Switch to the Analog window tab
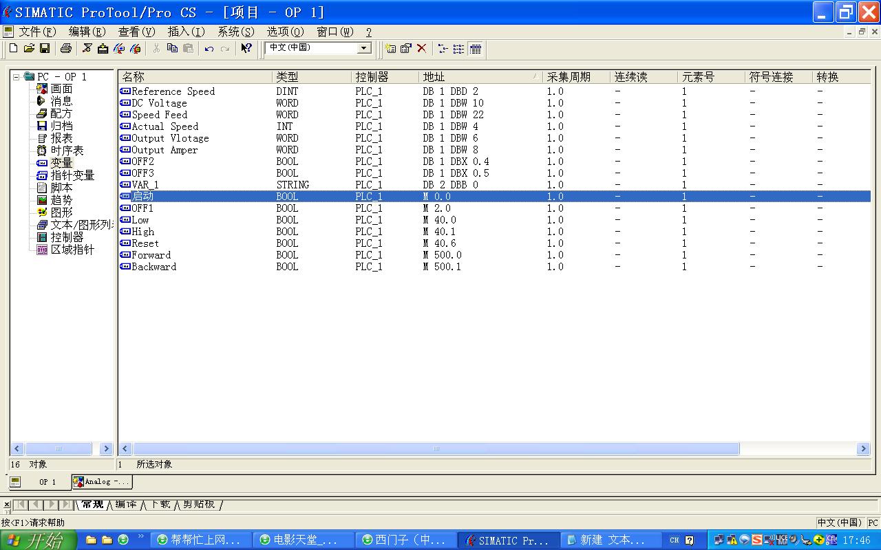881x550 pixels. click(101, 482)
